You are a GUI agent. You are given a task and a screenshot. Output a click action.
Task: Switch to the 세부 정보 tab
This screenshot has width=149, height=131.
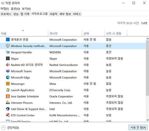point(65,14)
